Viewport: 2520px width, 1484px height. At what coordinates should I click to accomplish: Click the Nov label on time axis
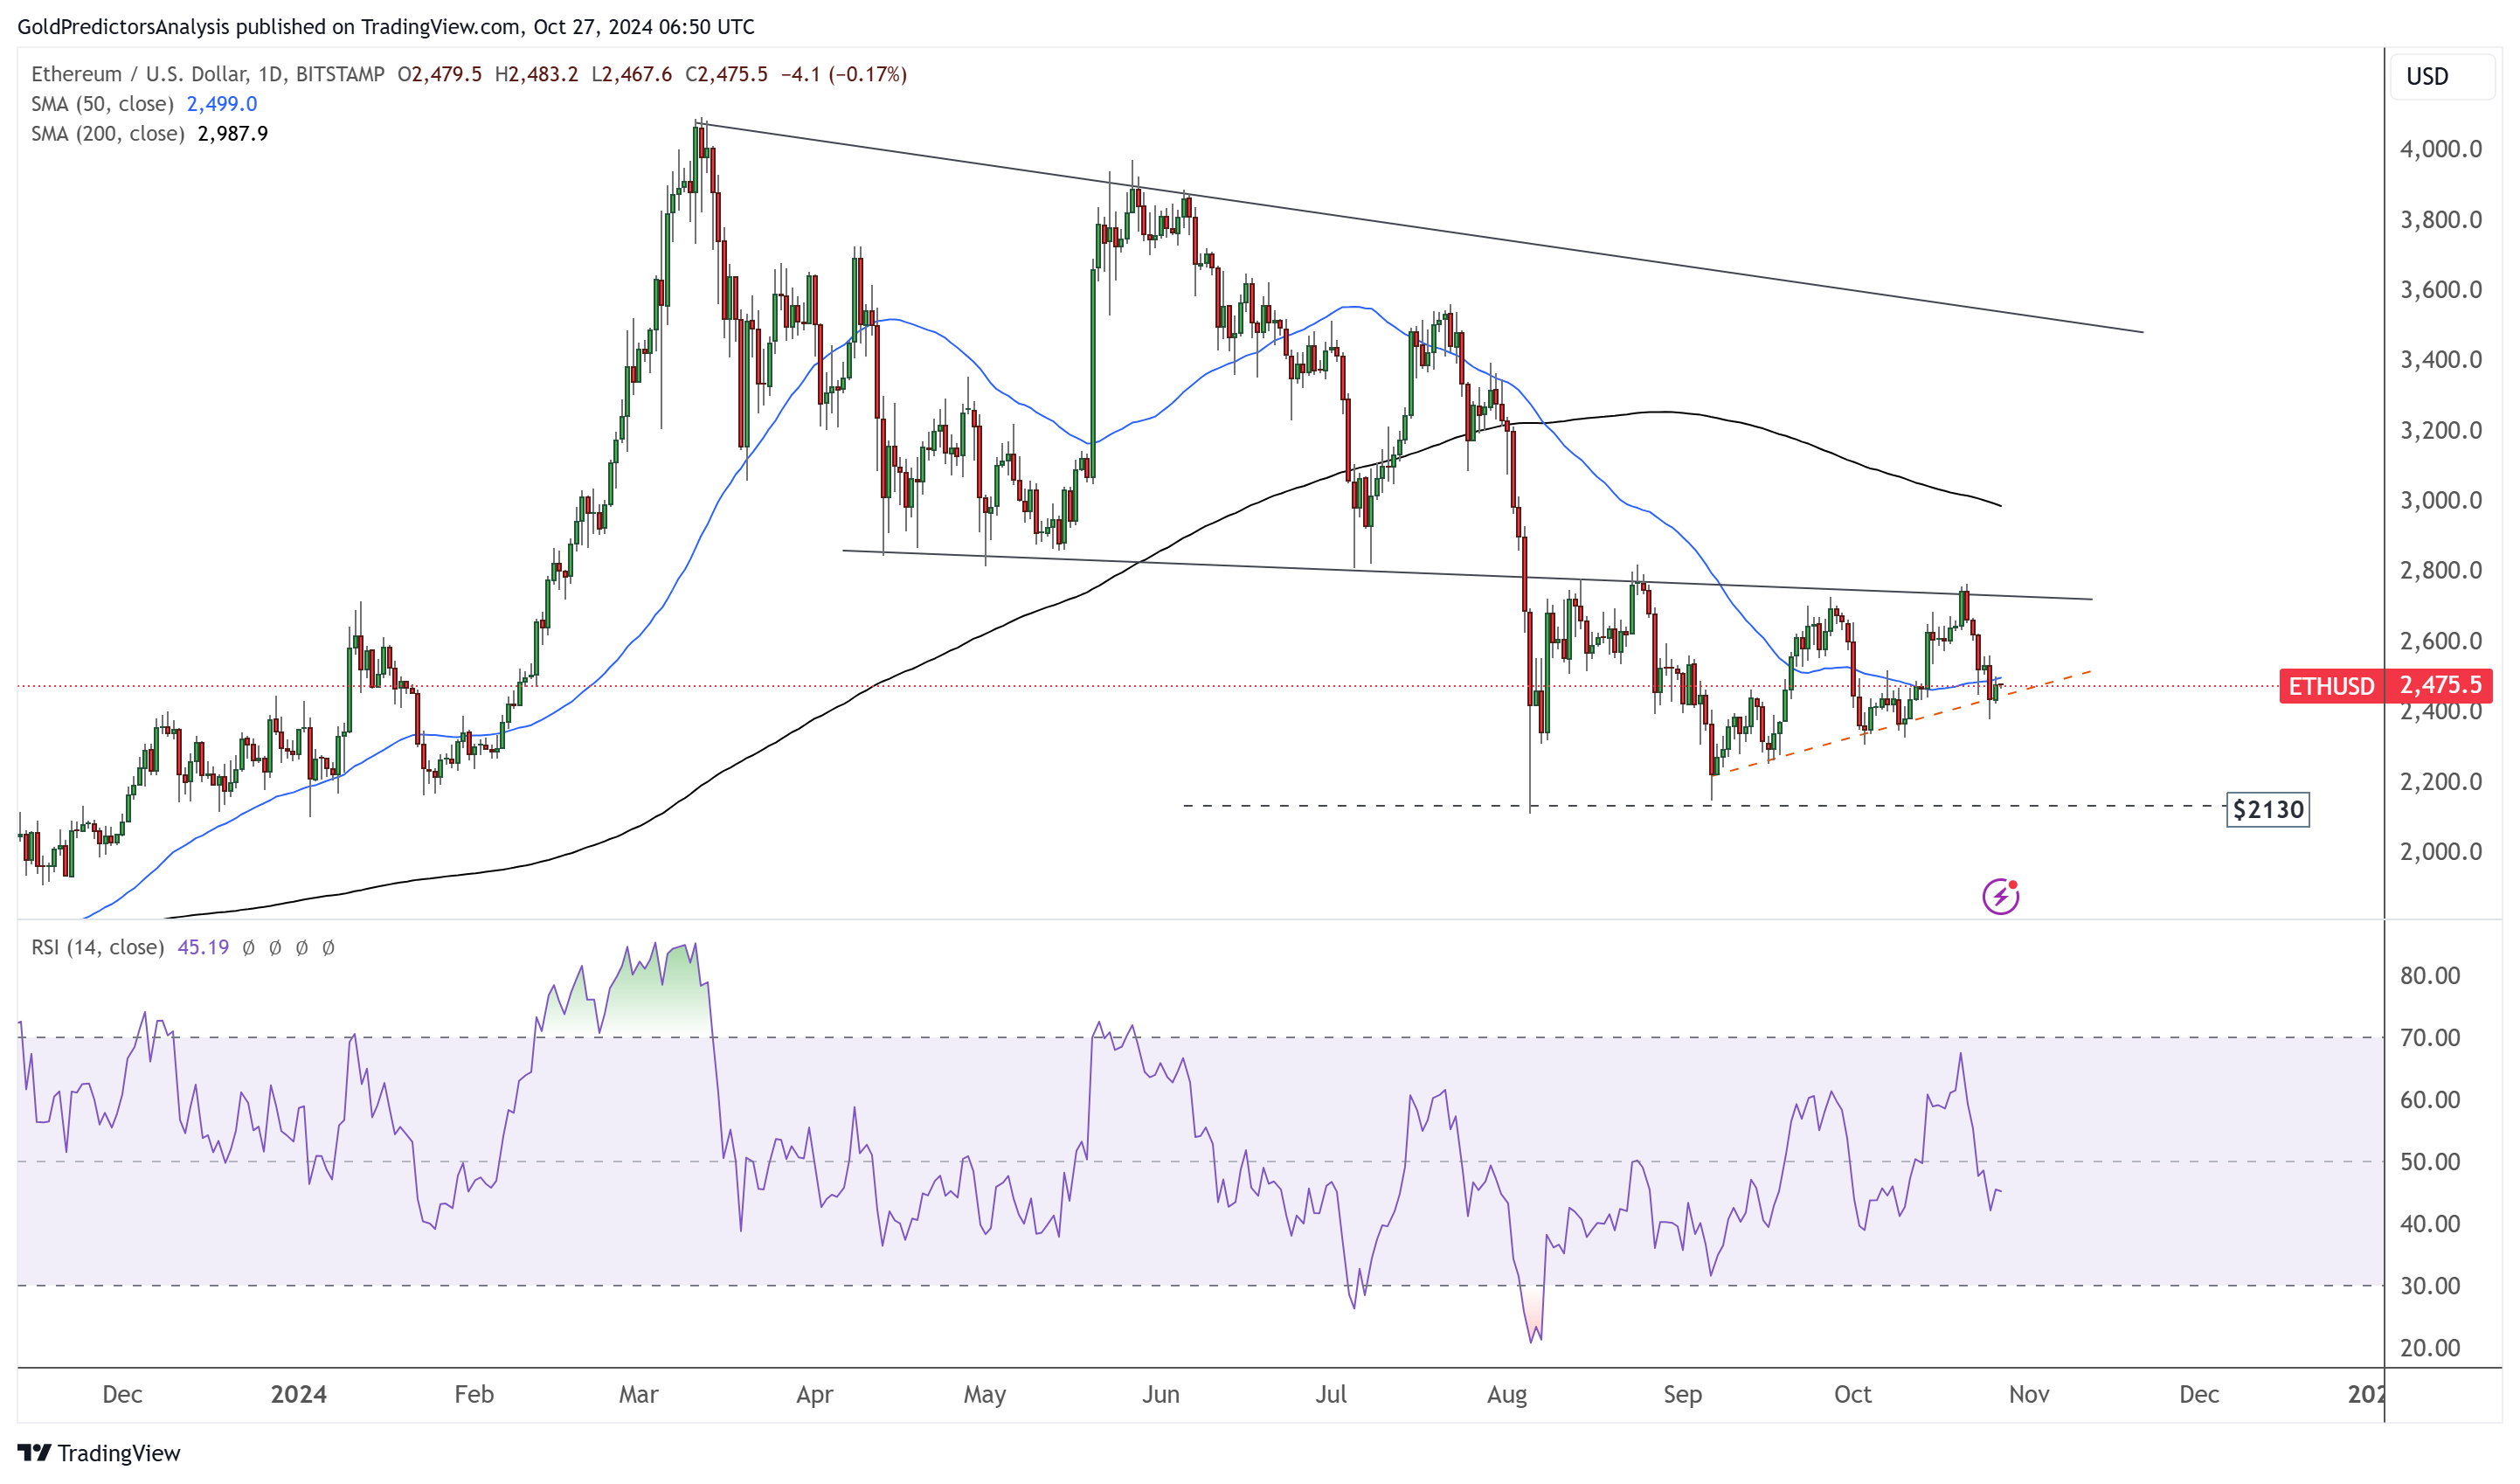point(2029,1394)
